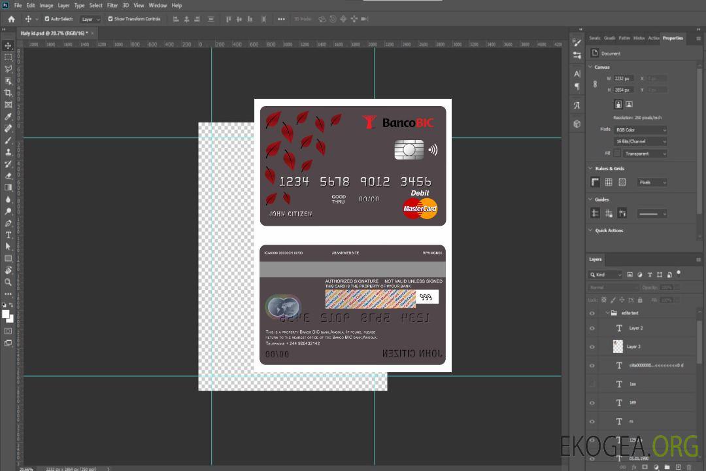
Task: Open the Glyphs panel icon
Action: pos(577,105)
